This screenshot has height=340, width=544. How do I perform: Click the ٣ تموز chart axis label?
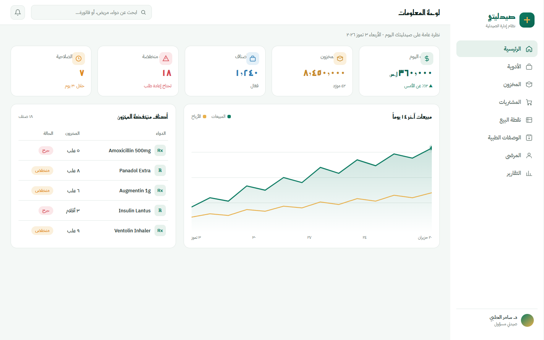[x=196, y=237]
